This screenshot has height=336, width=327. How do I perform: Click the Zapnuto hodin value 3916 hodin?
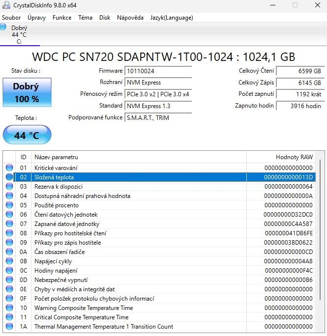pyautogui.click(x=300, y=106)
